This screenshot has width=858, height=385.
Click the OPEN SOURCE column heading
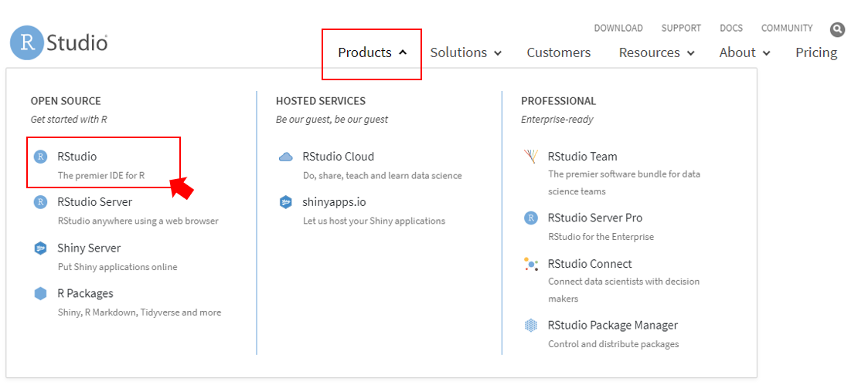(66, 101)
